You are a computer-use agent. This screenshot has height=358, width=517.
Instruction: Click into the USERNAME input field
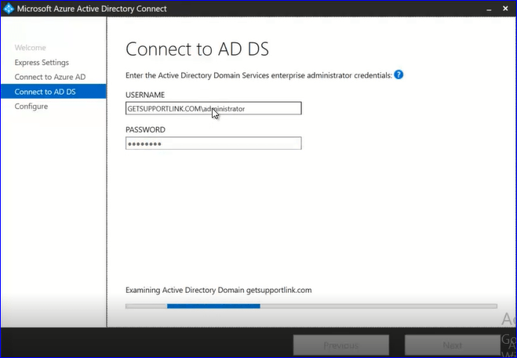point(213,108)
